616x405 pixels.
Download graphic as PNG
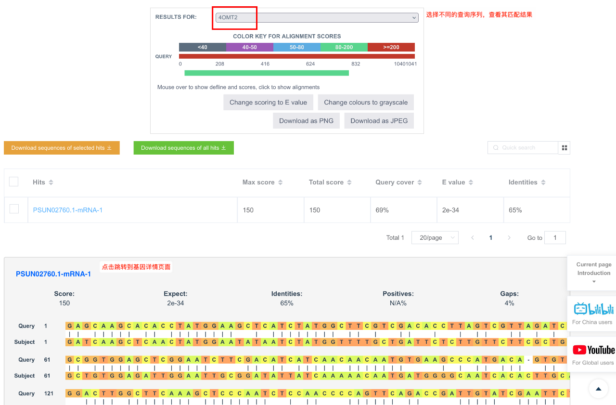[306, 120]
